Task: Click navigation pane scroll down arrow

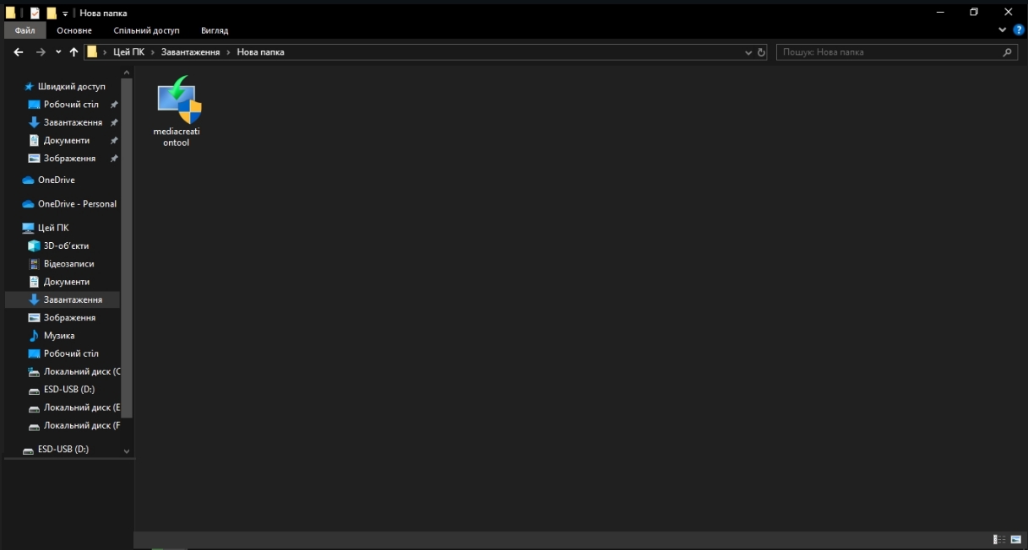Action: click(127, 451)
